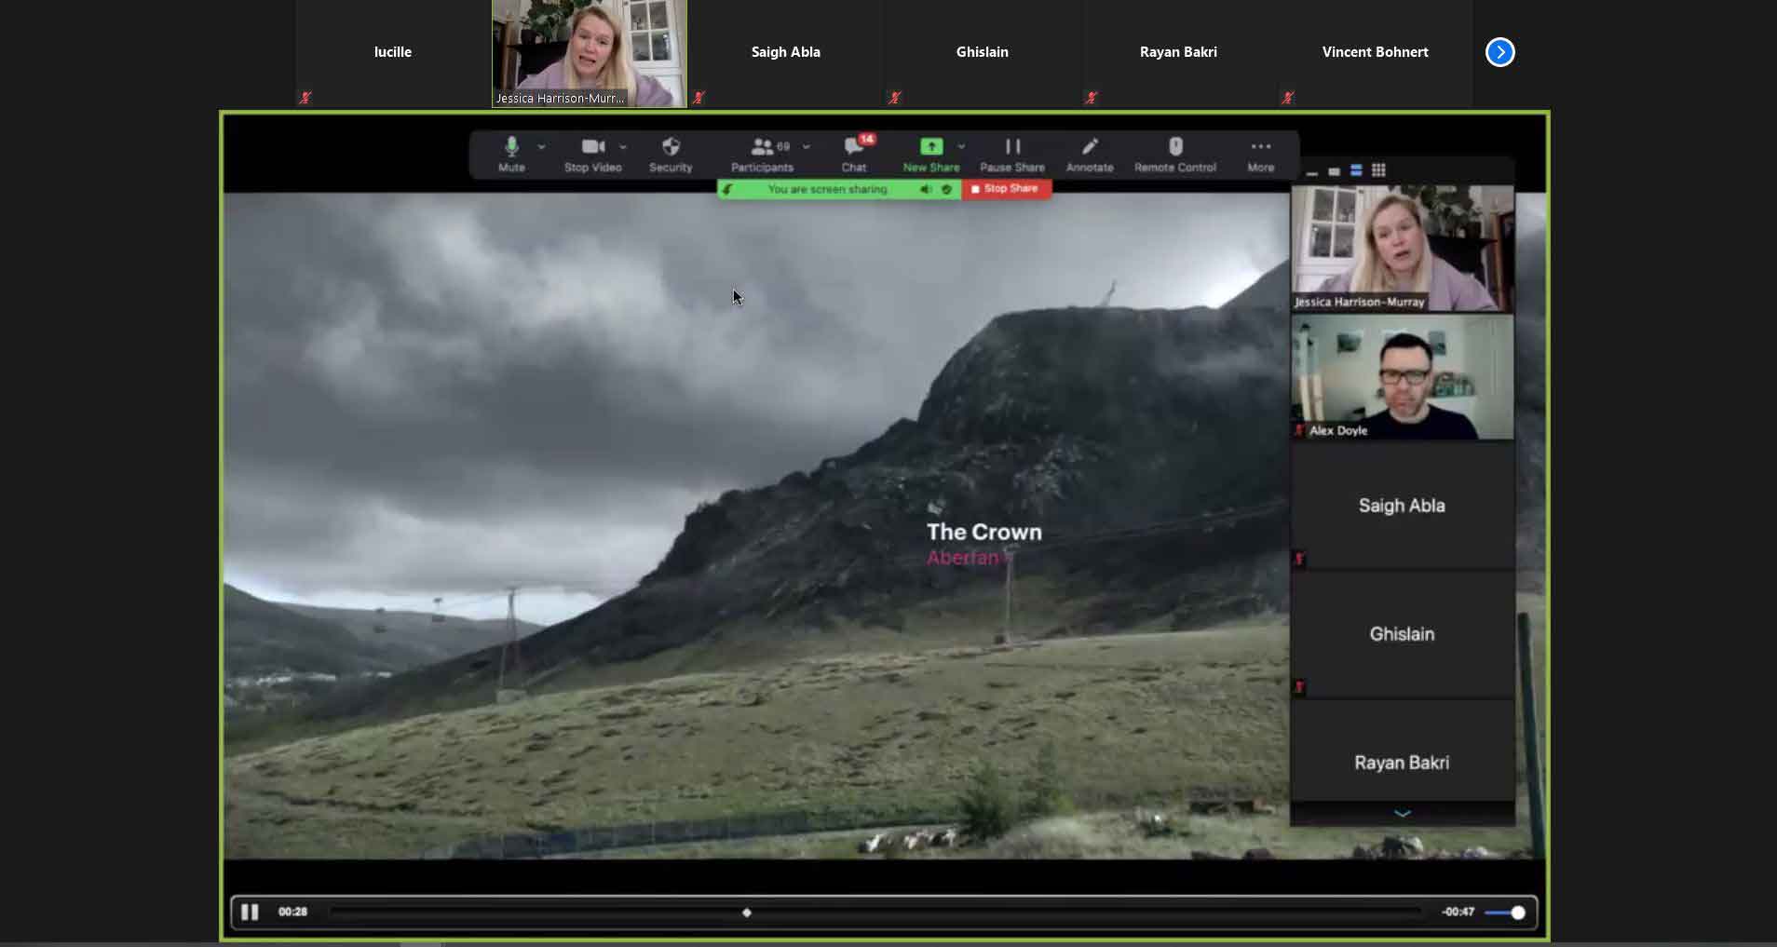
Task: Click Pause Share
Action: pyautogui.click(x=1012, y=154)
